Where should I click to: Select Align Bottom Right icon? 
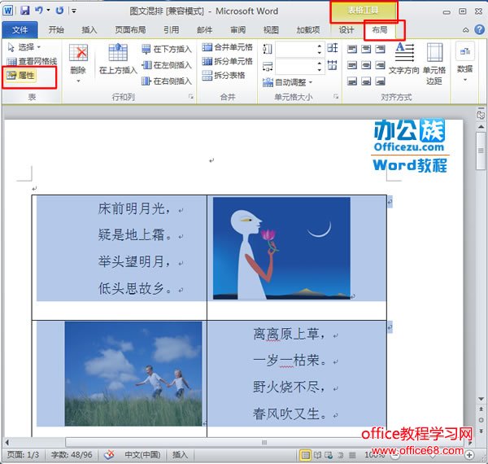coord(380,81)
